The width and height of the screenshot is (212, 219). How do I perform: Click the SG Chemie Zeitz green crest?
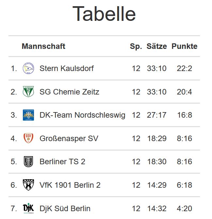pos(28,92)
